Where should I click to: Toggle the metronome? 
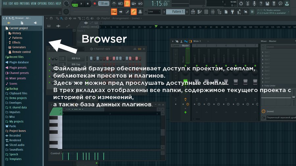114,3
